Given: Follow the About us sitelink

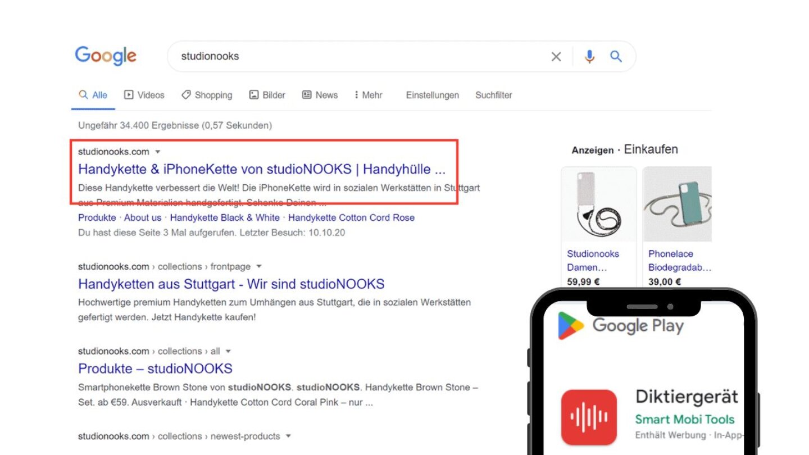Looking at the screenshot, I should click(x=143, y=217).
